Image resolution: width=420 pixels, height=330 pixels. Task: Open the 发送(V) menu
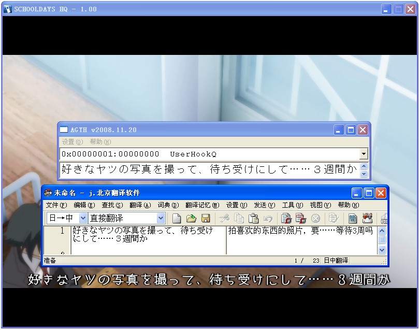pos(265,205)
